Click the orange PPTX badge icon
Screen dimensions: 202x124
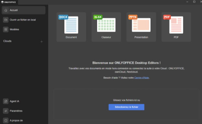pyautogui.click(x=133, y=17)
